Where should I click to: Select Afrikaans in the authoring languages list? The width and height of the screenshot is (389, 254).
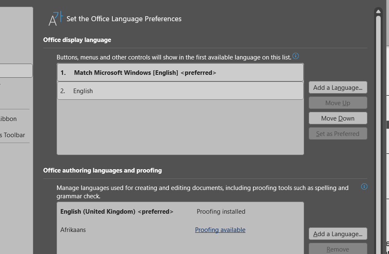click(x=181, y=230)
